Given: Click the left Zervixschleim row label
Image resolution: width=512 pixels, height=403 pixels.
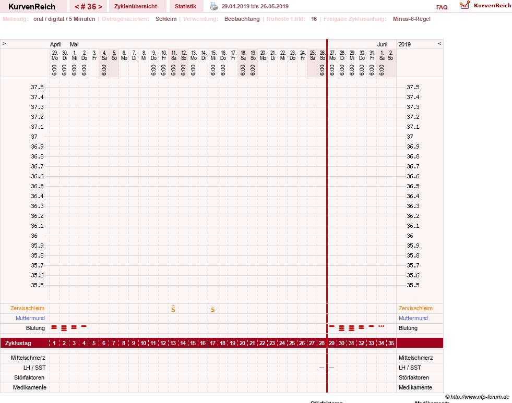Looking at the screenshot, I should point(28,308).
